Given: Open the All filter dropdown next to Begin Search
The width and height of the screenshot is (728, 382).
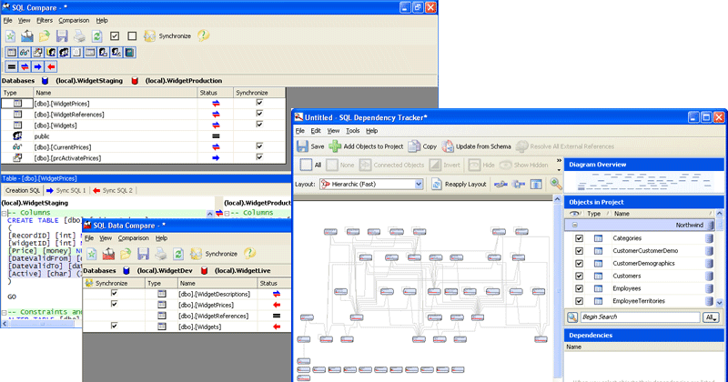Looking at the screenshot, I should pyautogui.click(x=711, y=317).
